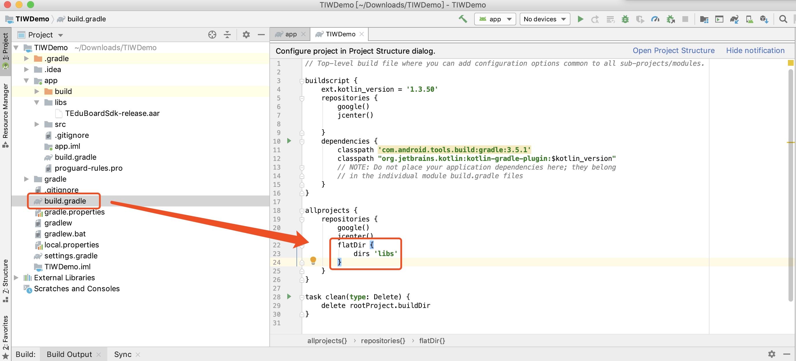The width and height of the screenshot is (796, 361).
Task: Toggle the Z: Structure side panel
Action: [x=5, y=281]
